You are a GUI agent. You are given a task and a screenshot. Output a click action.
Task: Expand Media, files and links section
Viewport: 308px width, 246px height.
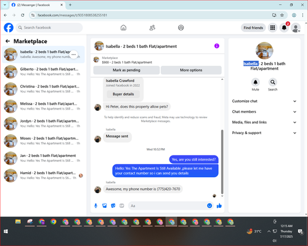pyautogui.click(x=264, y=122)
